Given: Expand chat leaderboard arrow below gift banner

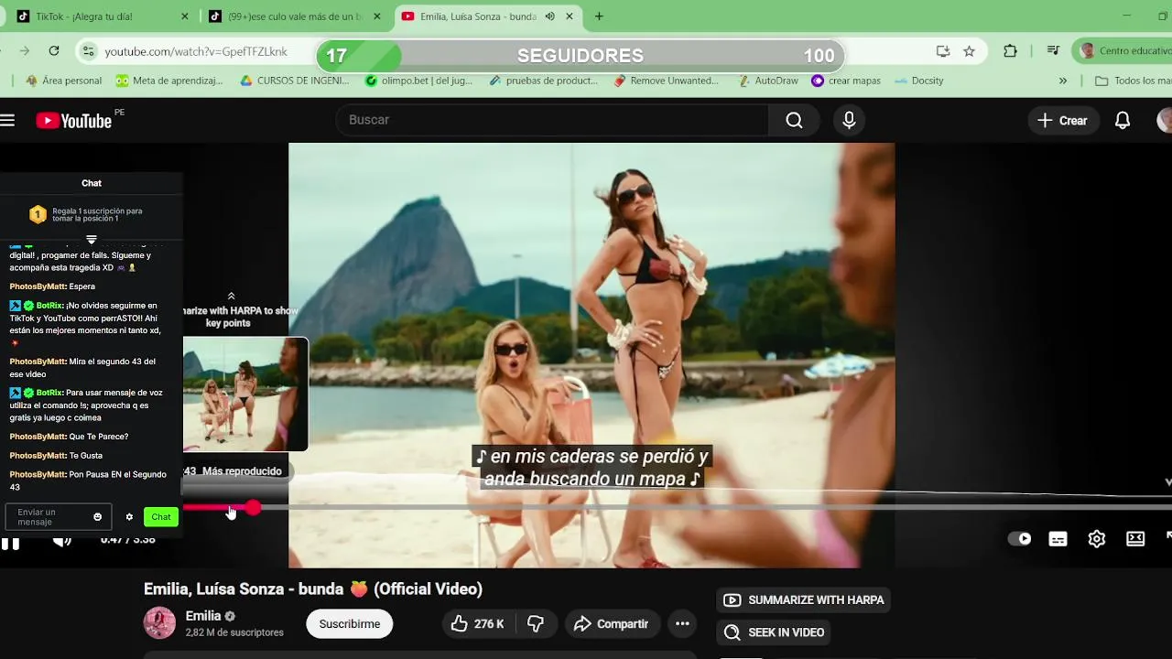Looking at the screenshot, I should point(92,239).
